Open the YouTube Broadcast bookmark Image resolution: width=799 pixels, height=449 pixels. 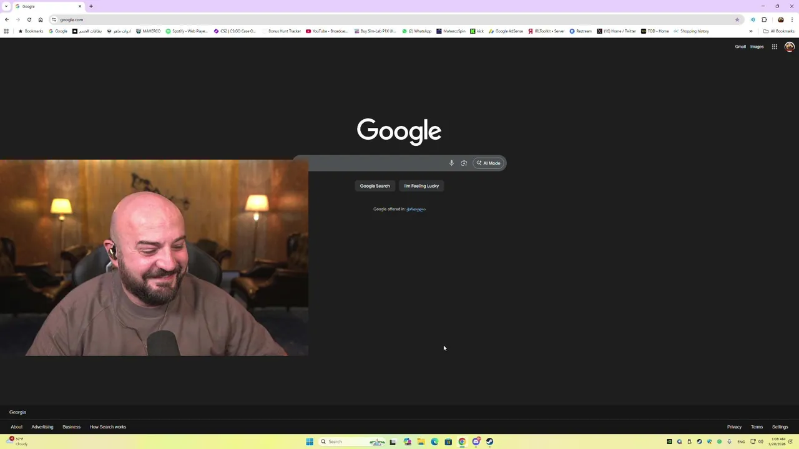click(327, 31)
